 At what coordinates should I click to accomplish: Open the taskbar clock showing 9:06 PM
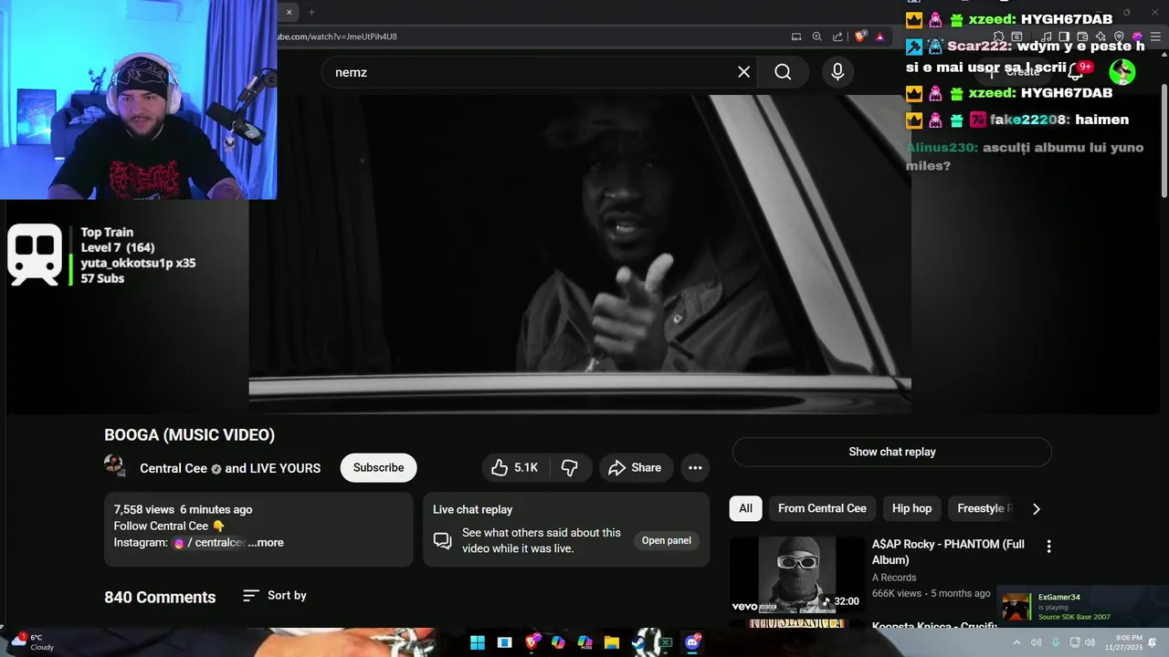(1123, 642)
